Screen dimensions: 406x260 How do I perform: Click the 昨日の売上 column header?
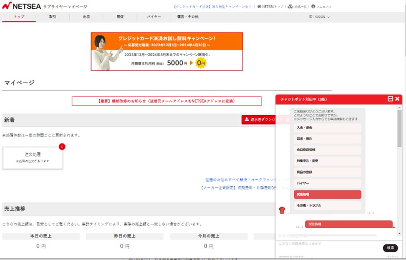click(124, 236)
